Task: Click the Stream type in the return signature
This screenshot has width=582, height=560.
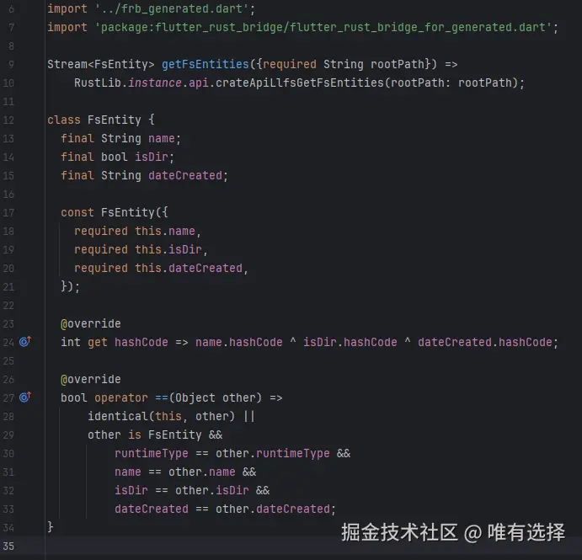Action: [67, 64]
